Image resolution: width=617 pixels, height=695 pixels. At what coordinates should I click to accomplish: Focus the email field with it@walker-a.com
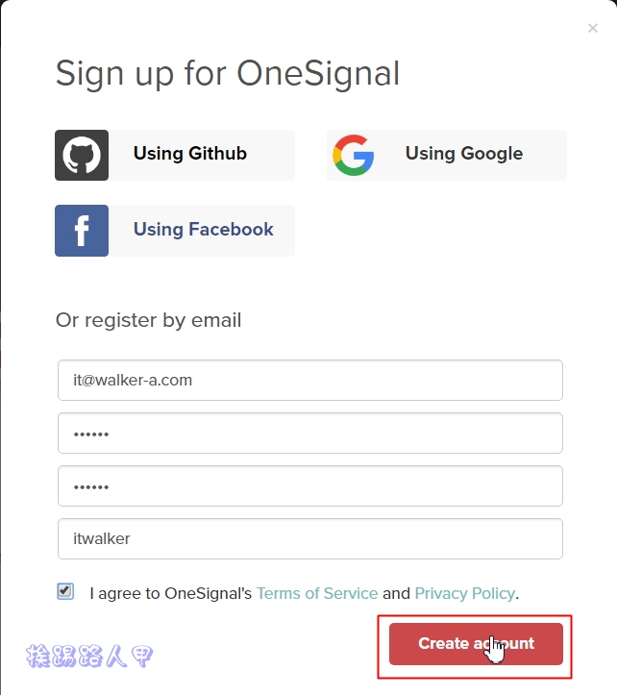(x=310, y=381)
